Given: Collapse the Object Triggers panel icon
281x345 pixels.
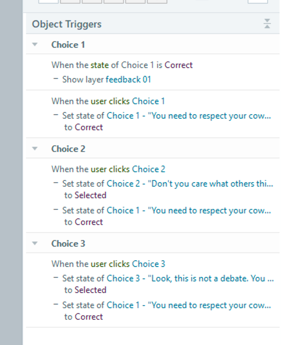Looking at the screenshot, I should click(267, 24).
